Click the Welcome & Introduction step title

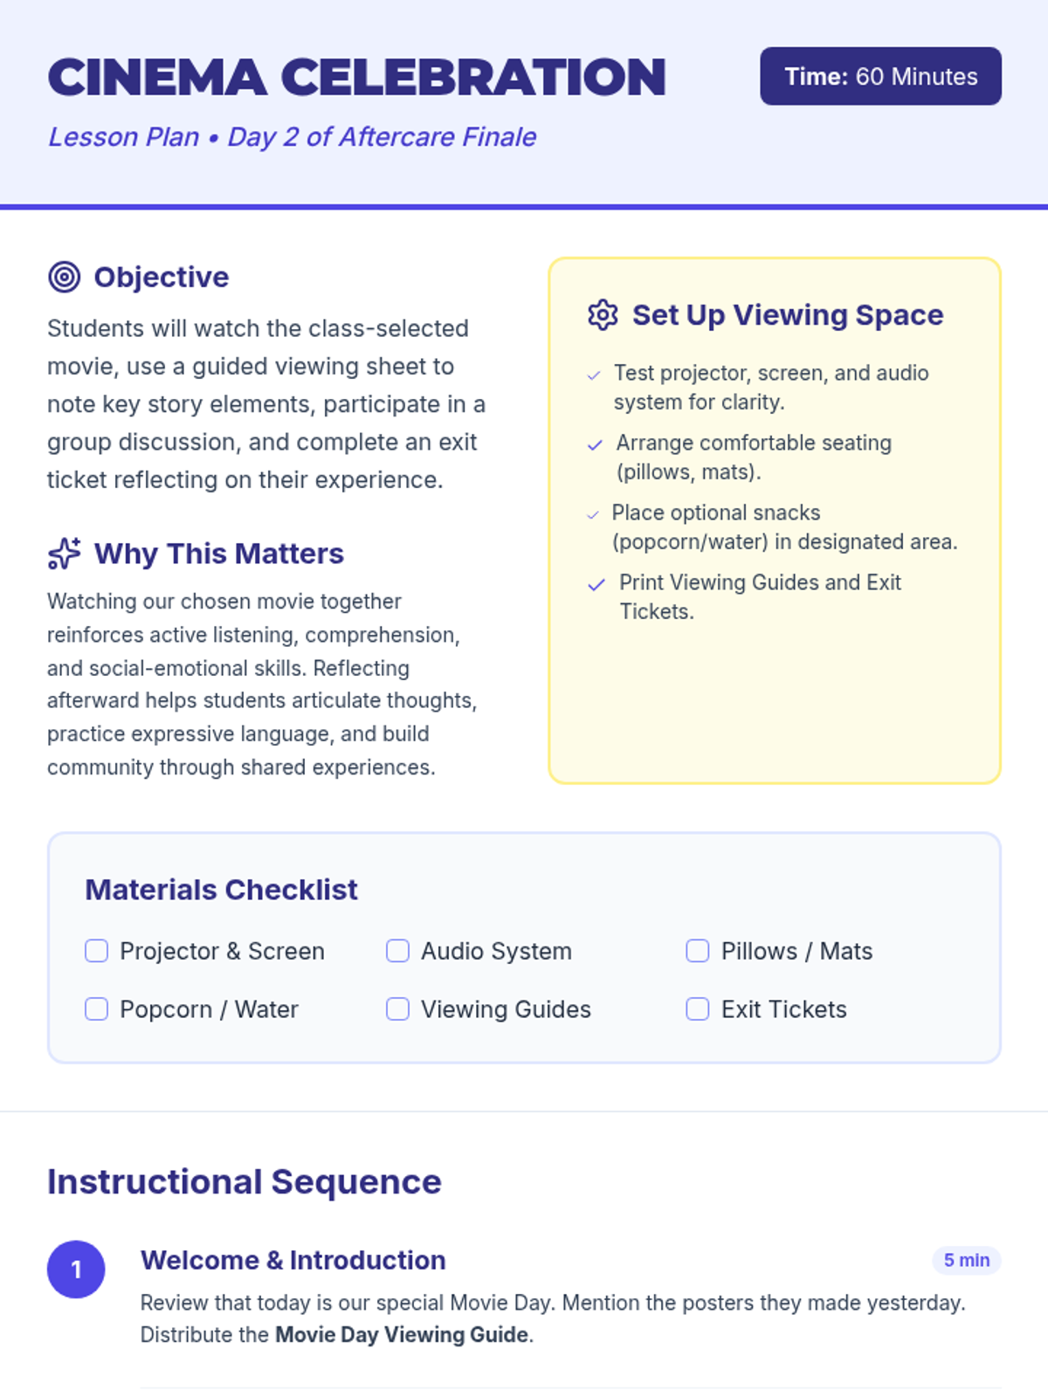tap(293, 1260)
